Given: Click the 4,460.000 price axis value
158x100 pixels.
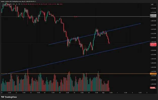Looking at the screenshot, I should click(153, 67).
